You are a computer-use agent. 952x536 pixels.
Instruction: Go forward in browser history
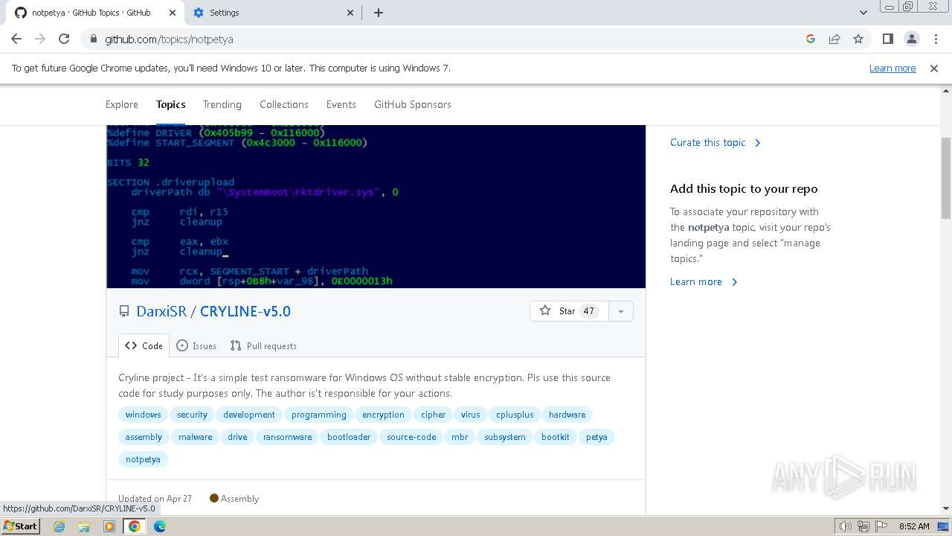40,39
